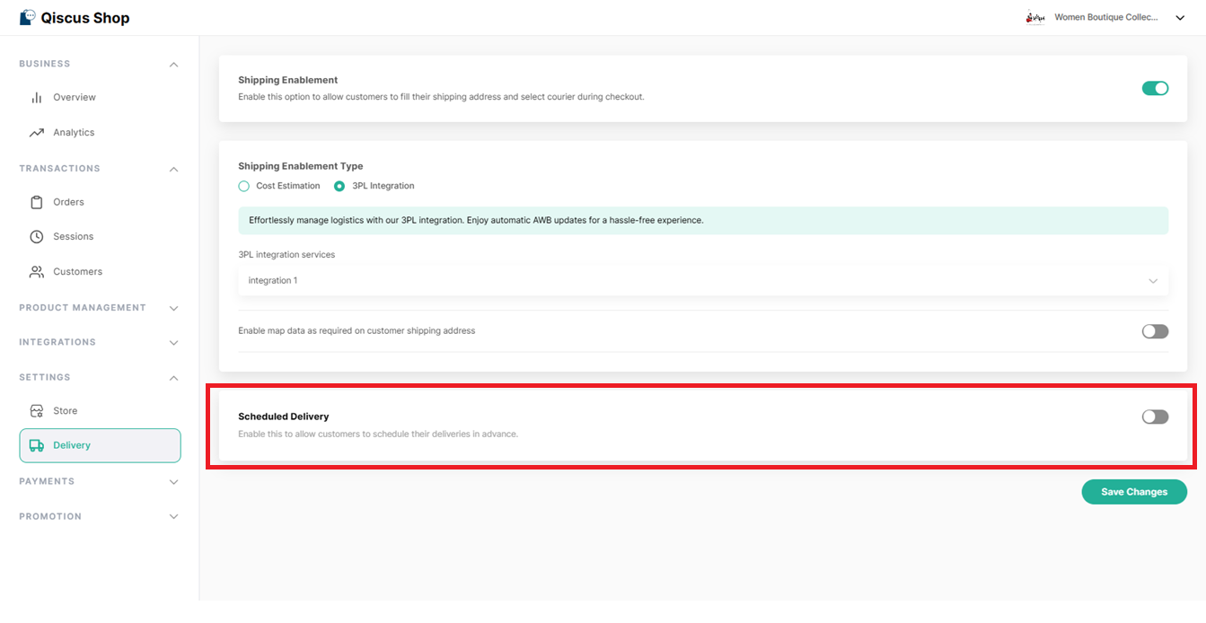Click the Customers people icon
This screenshot has height=623, width=1206.
click(x=37, y=272)
